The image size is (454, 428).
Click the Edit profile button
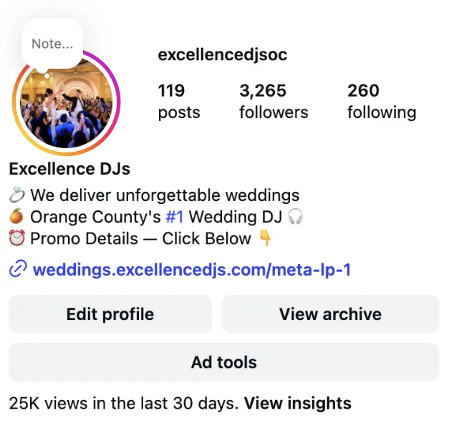[x=110, y=314]
